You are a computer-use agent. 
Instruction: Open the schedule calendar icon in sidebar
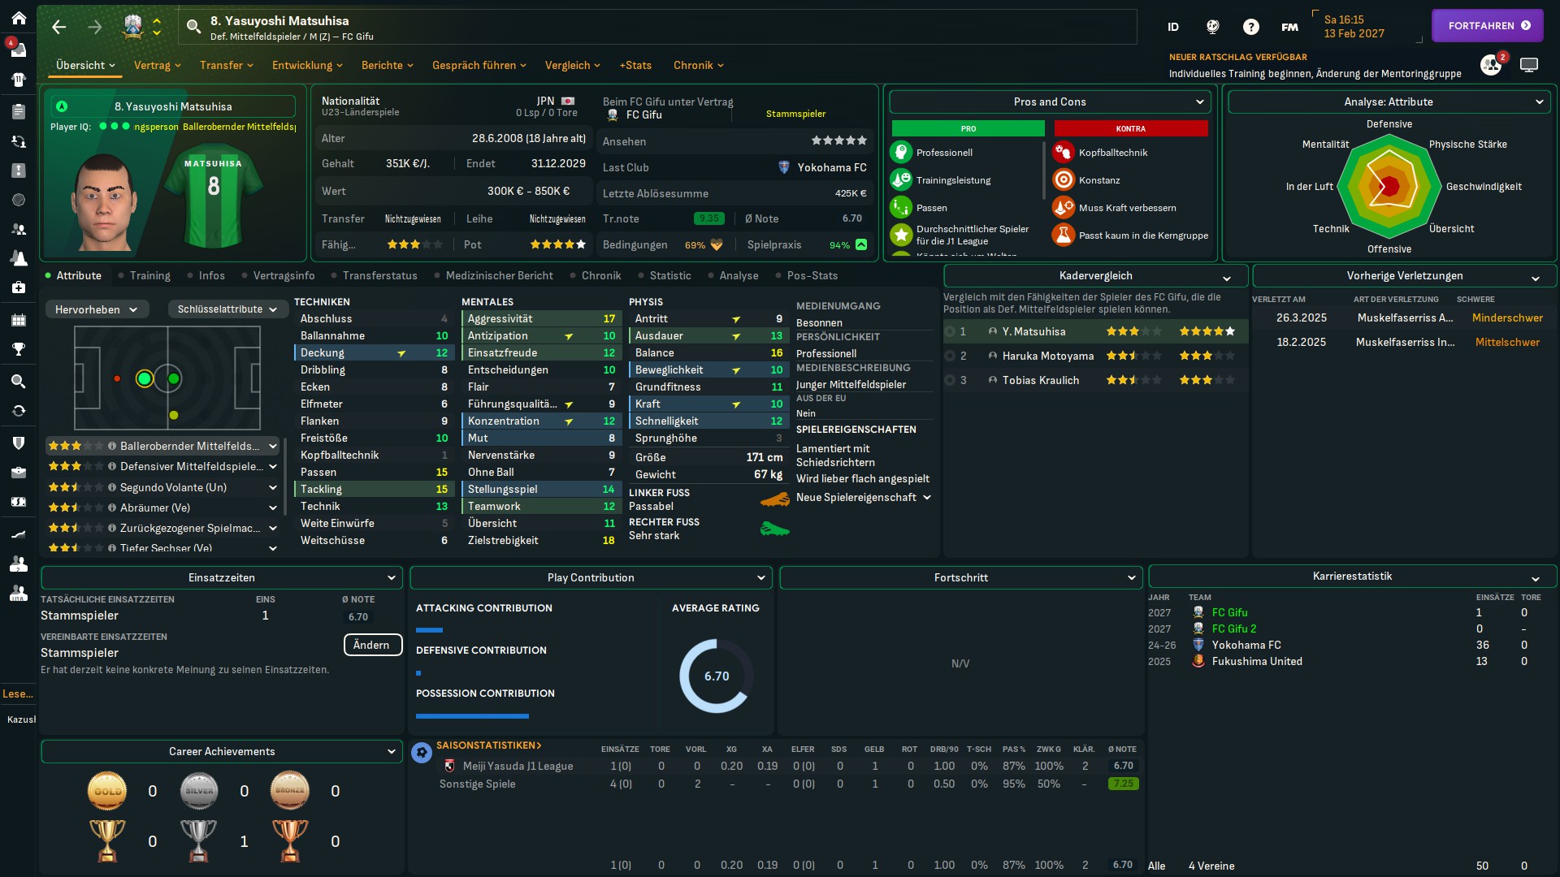18,319
